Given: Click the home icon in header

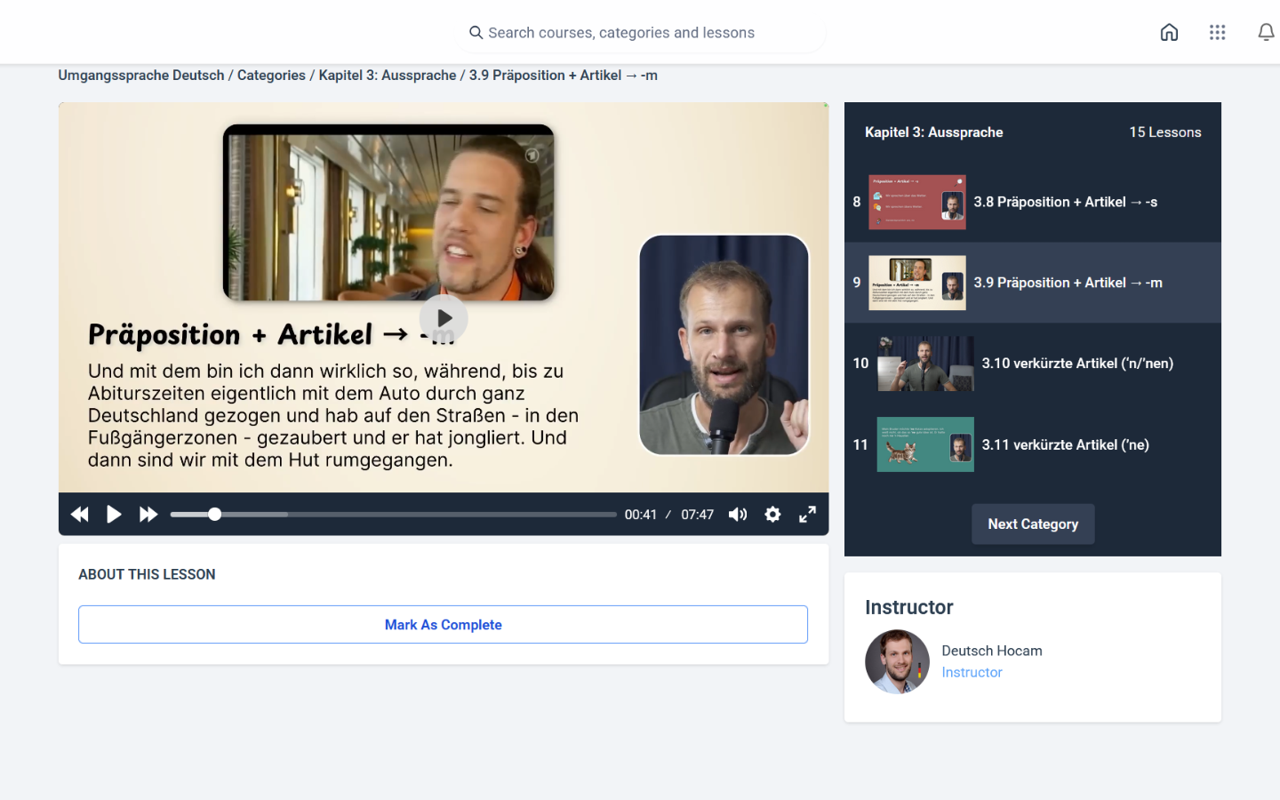Looking at the screenshot, I should tap(1169, 33).
